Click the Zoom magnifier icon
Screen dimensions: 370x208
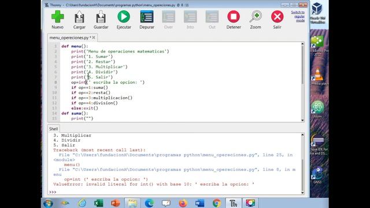click(256, 17)
